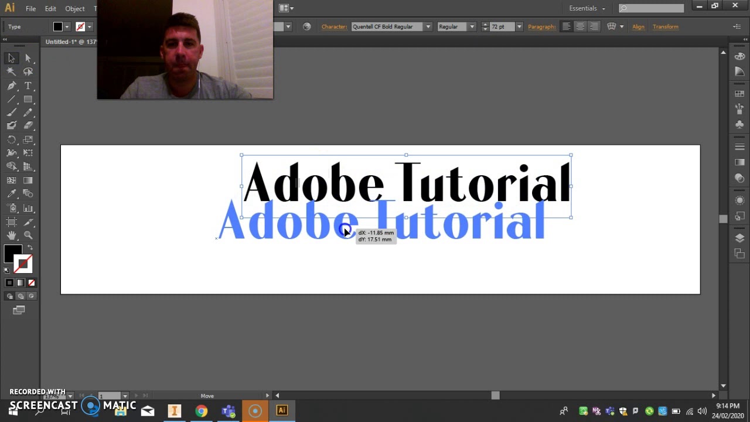Open the Essentials workspace switcher
The image size is (750, 422).
pos(587,8)
